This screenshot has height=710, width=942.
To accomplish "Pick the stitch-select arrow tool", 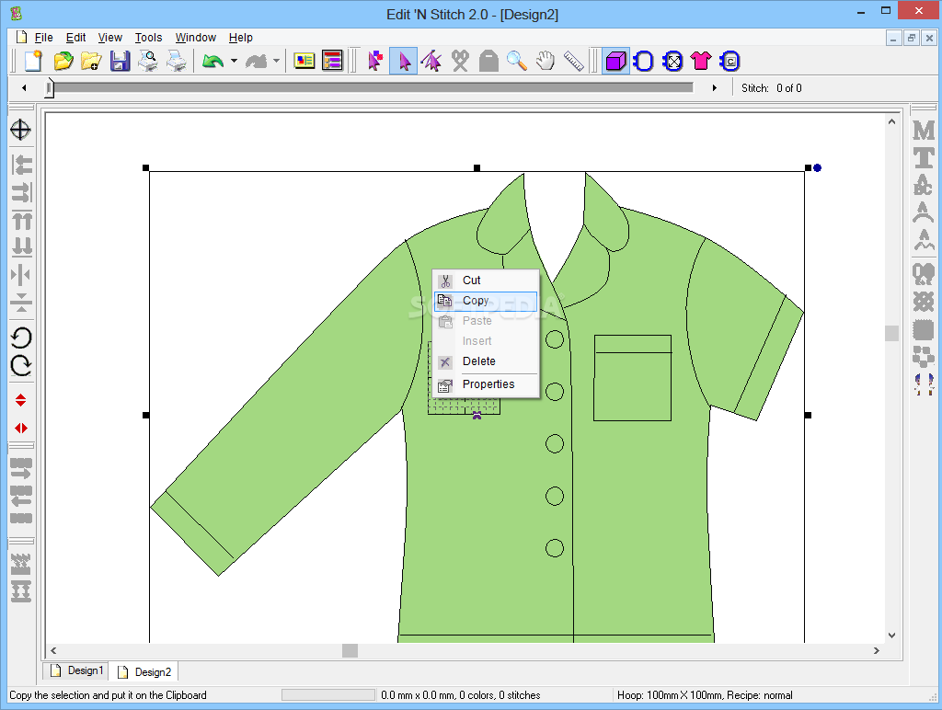I will pos(431,61).
